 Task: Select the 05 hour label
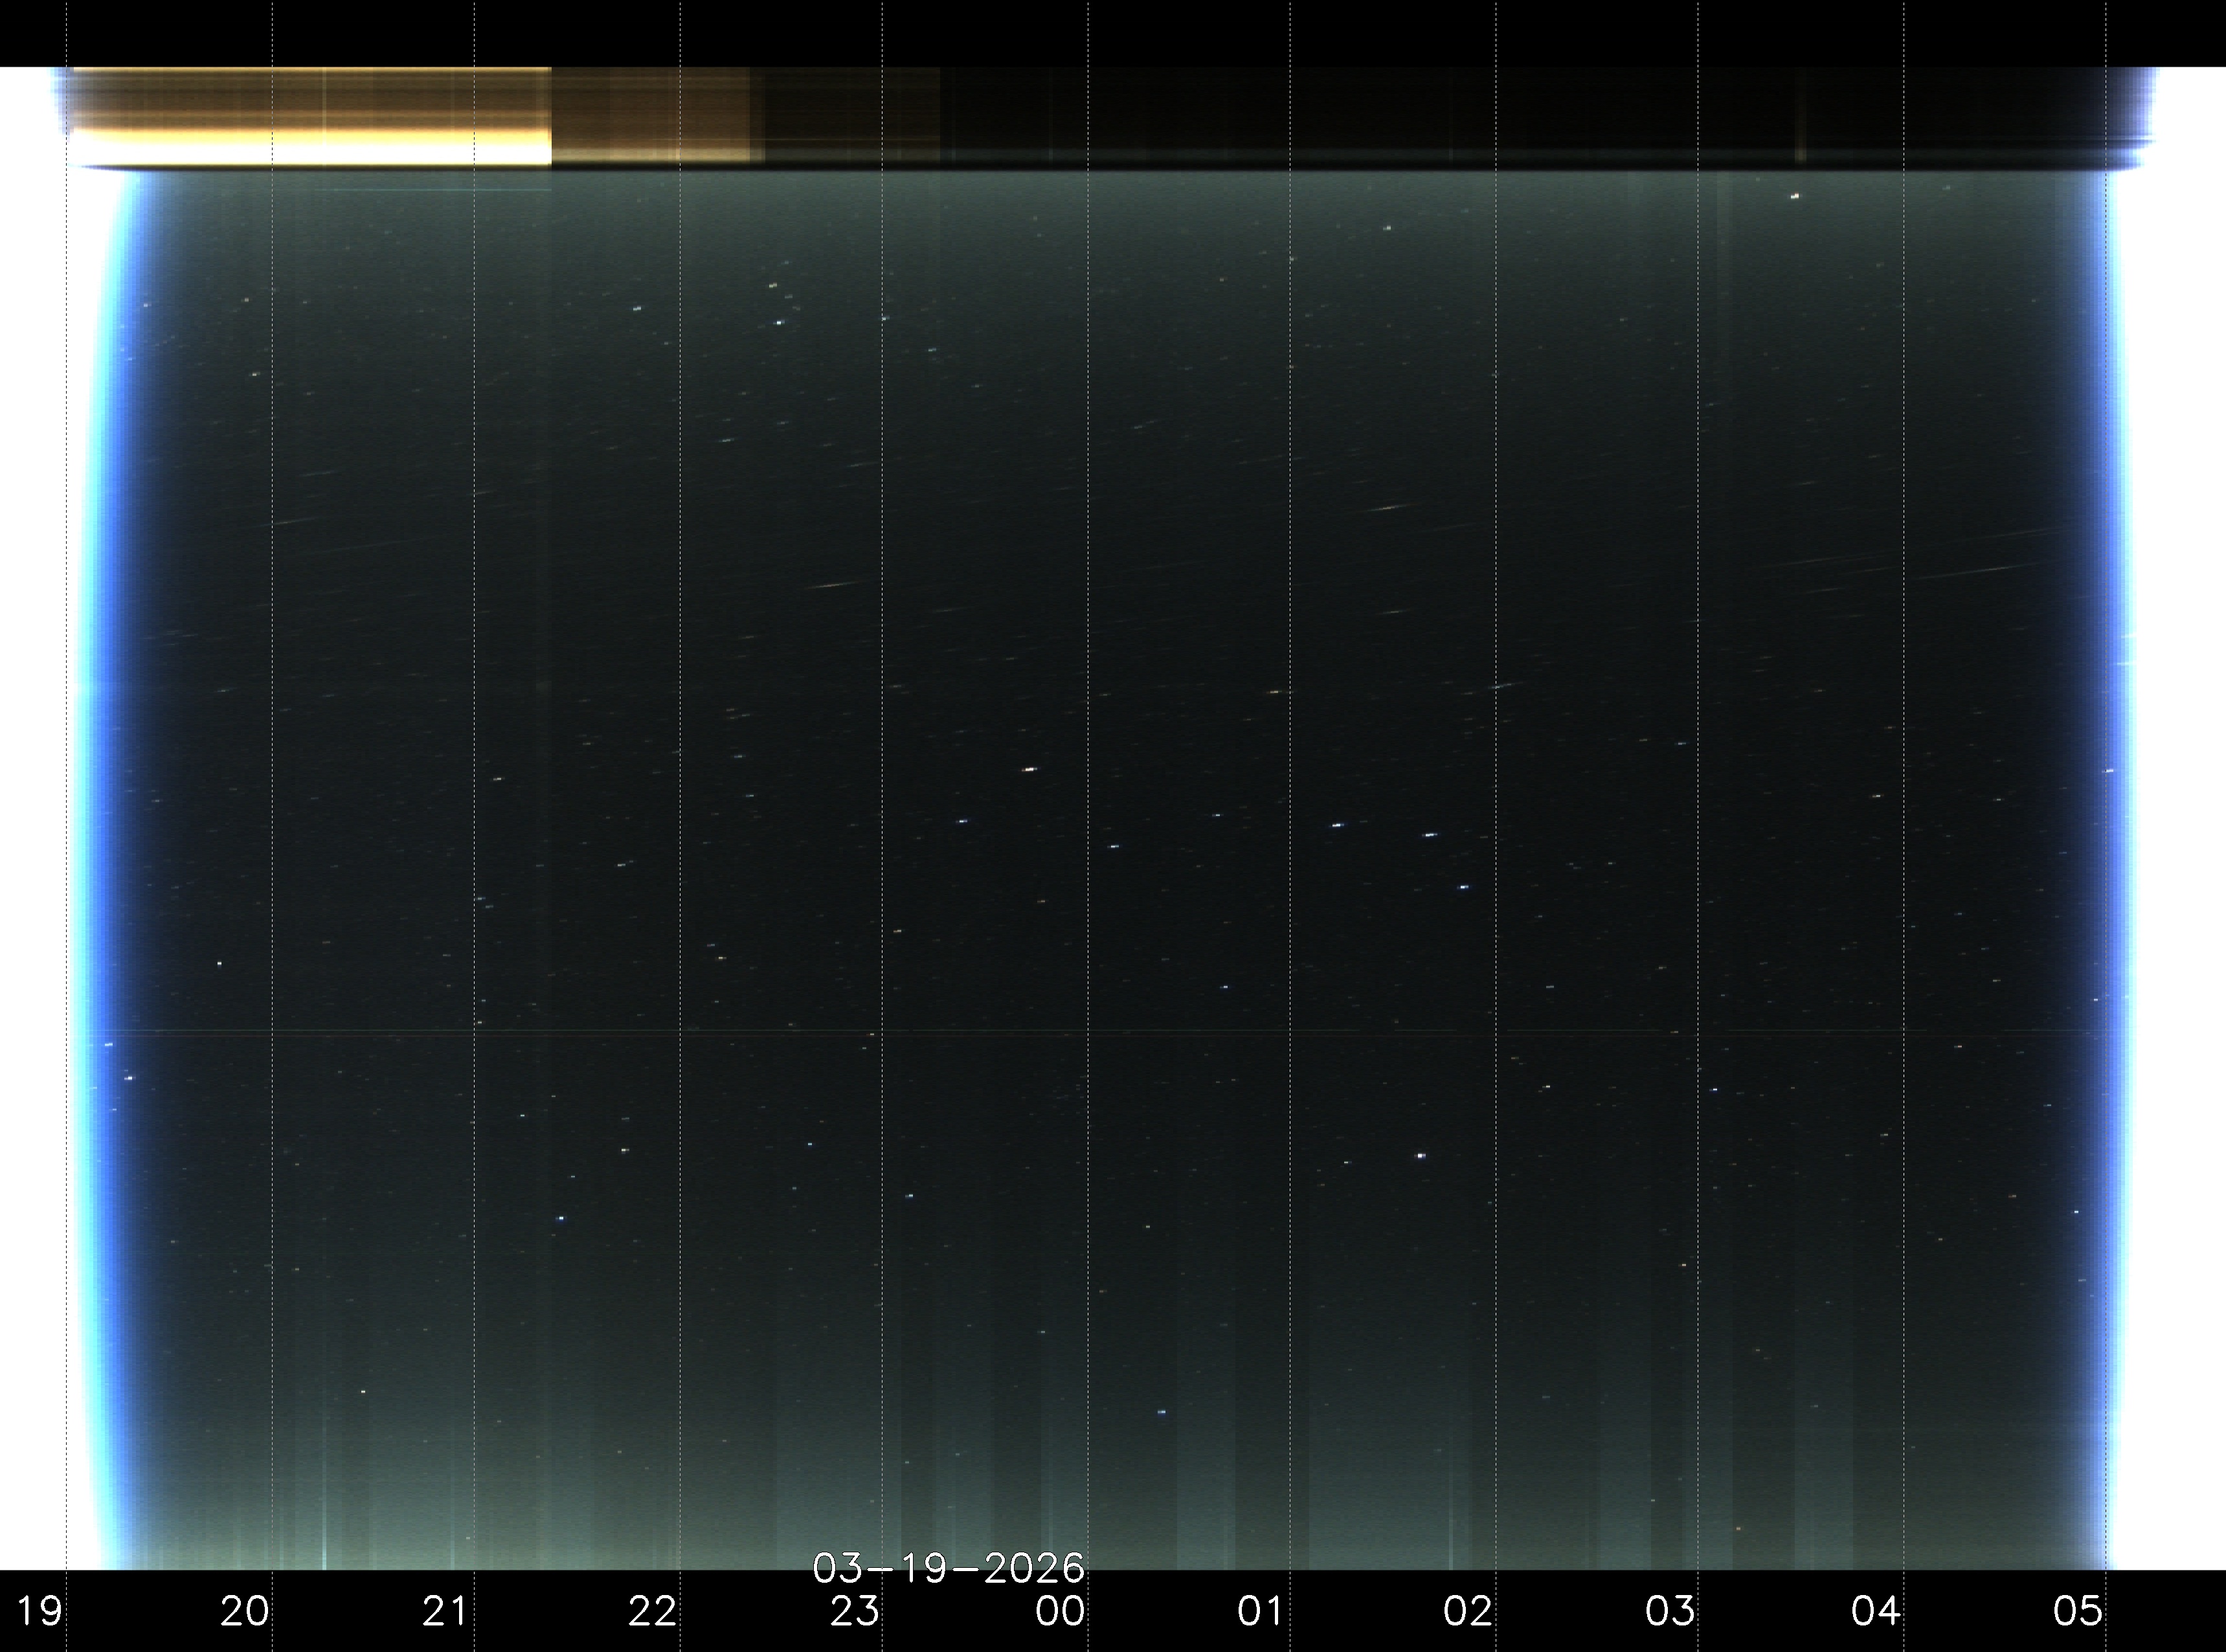point(2079,1611)
